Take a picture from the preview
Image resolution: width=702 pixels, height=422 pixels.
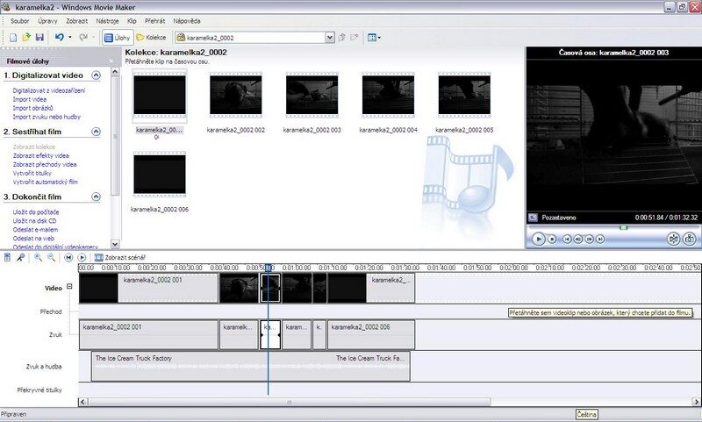pos(690,238)
